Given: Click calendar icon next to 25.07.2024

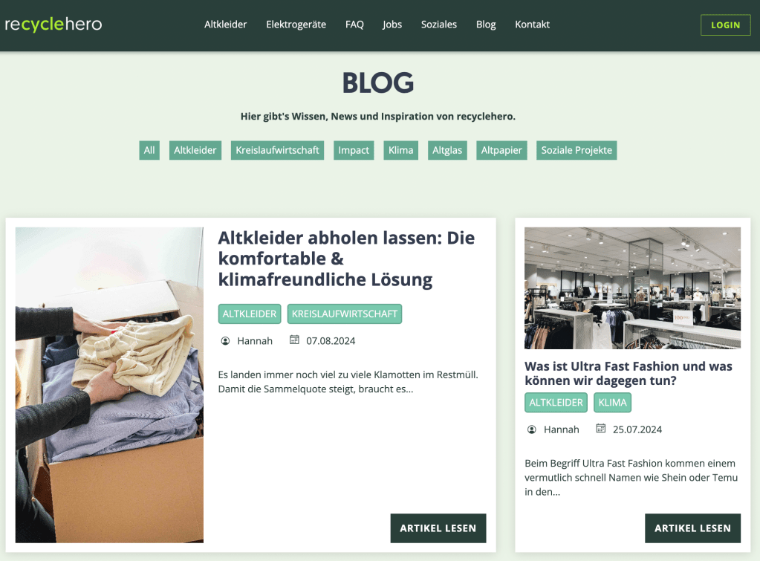Looking at the screenshot, I should coord(600,429).
